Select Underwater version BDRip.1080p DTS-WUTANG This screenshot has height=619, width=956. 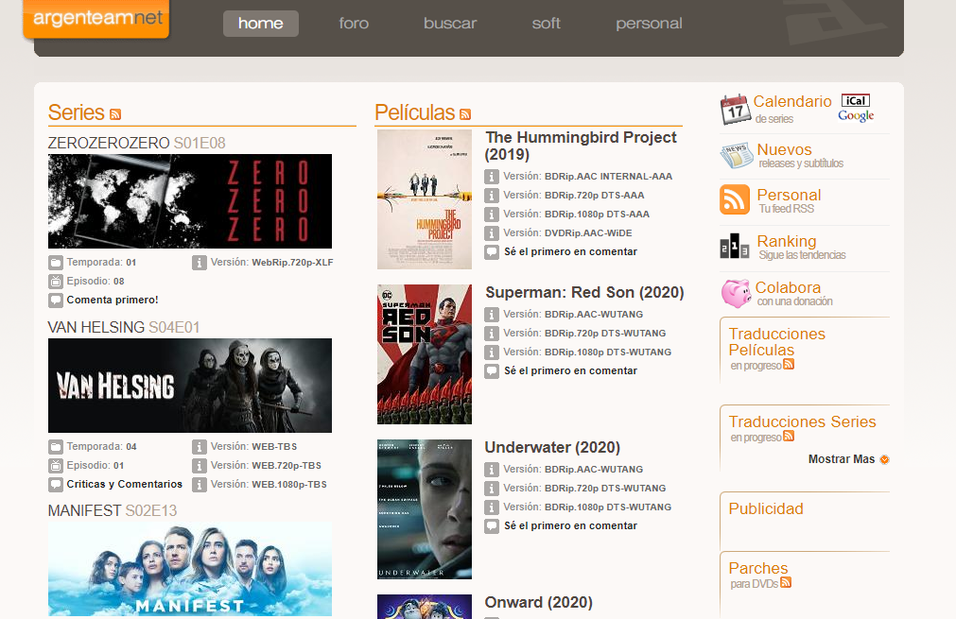(587, 507)
